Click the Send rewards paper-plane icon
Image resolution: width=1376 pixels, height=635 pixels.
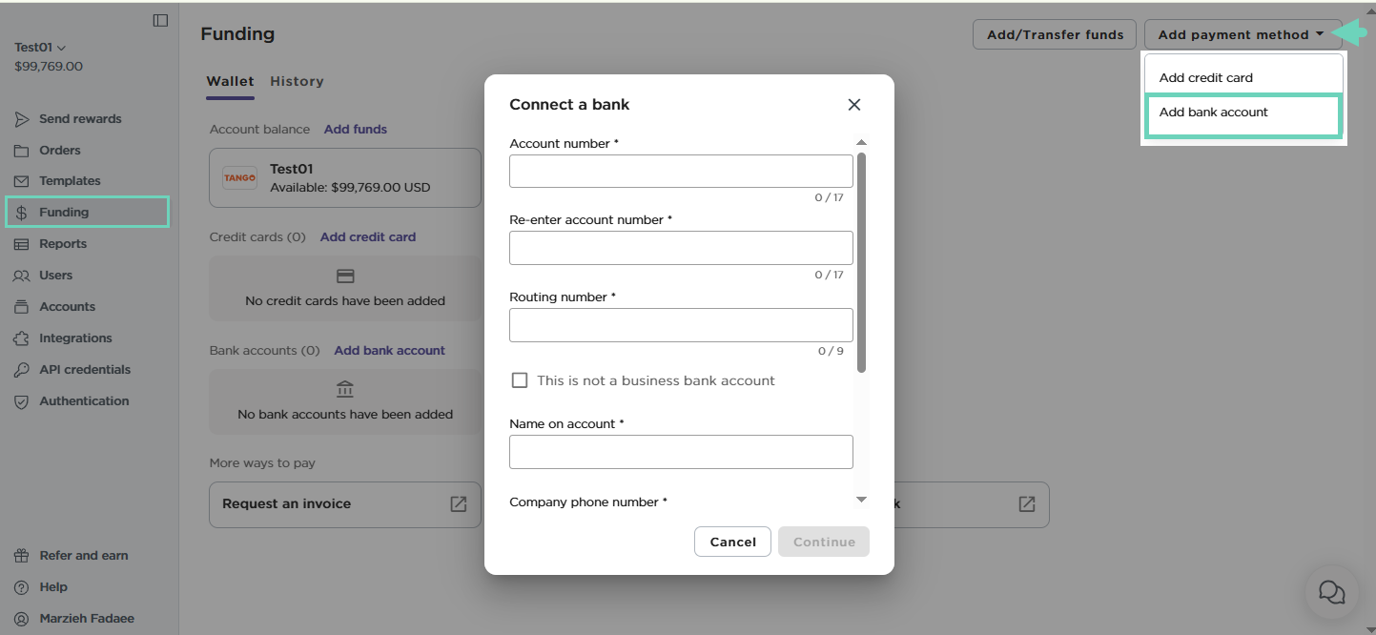(x=21, y=119)
